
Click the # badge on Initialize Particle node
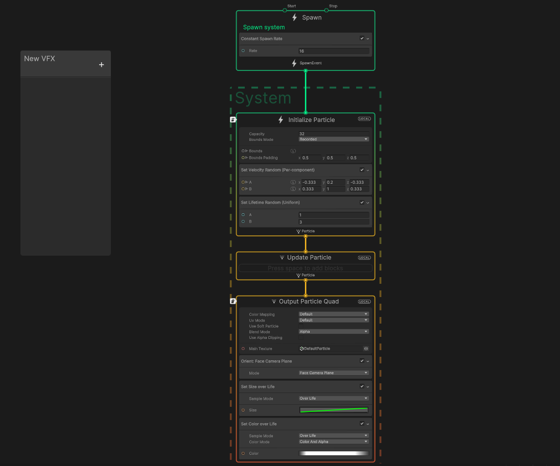pos(233,119)
